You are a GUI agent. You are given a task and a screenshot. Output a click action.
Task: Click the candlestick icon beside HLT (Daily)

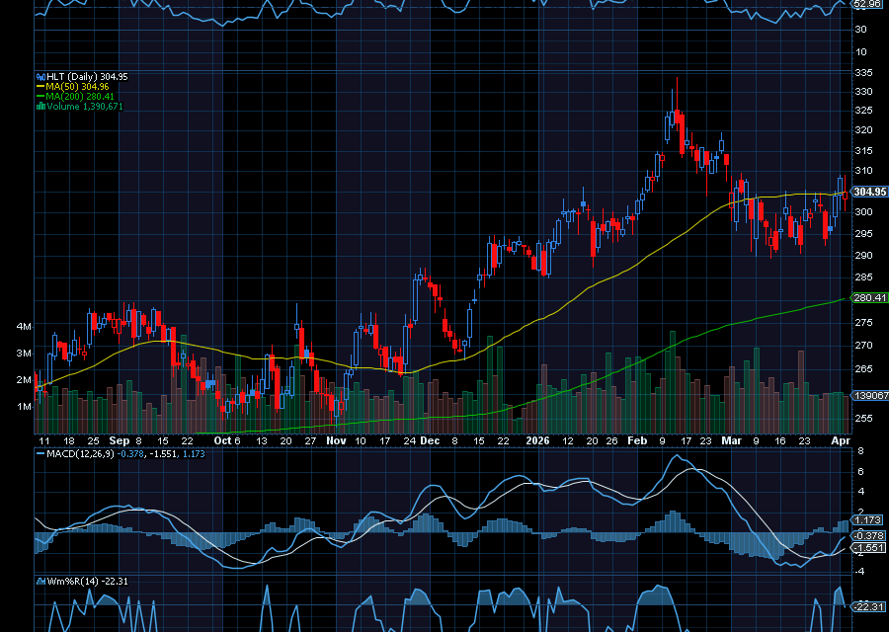[x=40, y=76]
